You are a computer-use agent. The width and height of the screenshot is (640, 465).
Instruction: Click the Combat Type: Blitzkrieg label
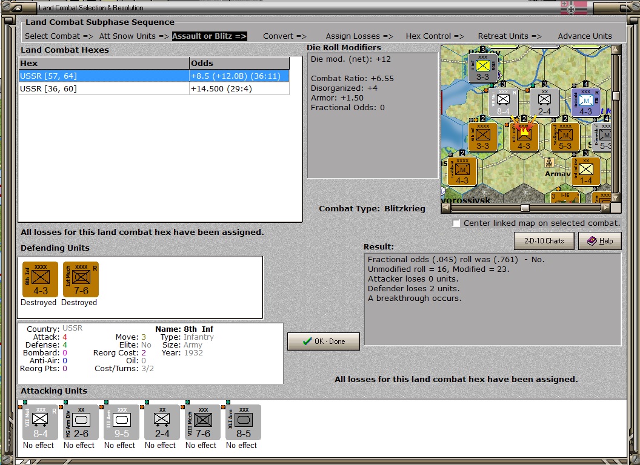tap(372, 208)
